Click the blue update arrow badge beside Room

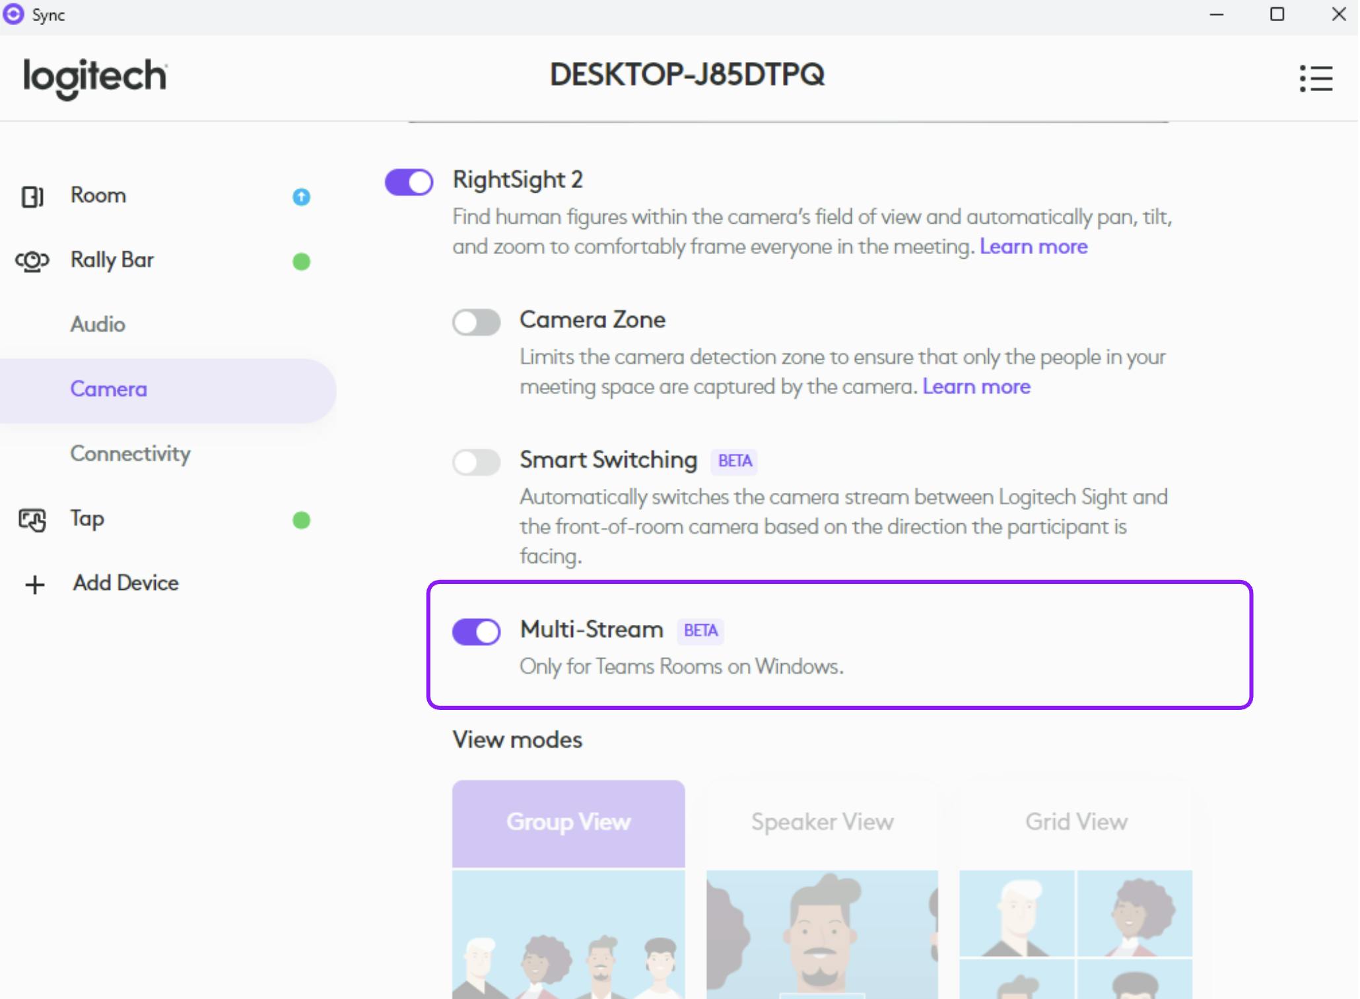(x=301, y=197)
